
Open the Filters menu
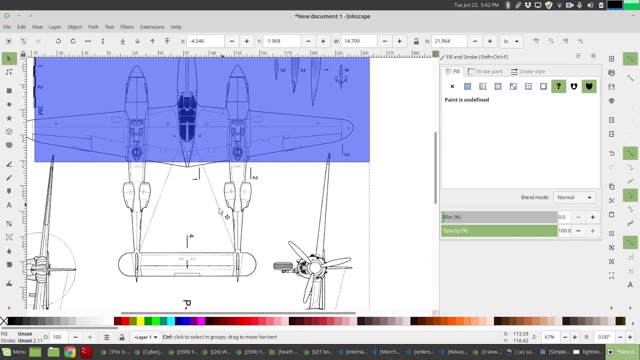coord(127,27)
